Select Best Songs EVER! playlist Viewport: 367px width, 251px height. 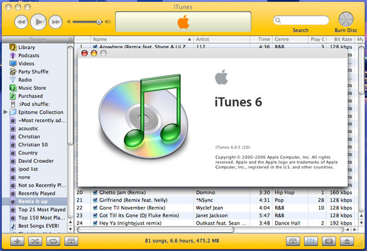coord(38,226)
